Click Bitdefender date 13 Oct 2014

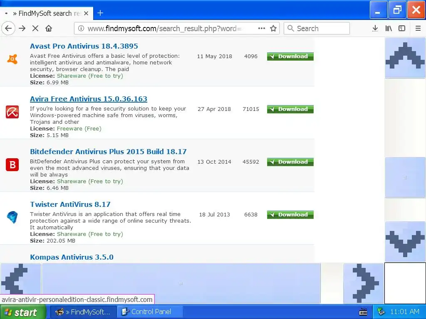pos(214,162)
